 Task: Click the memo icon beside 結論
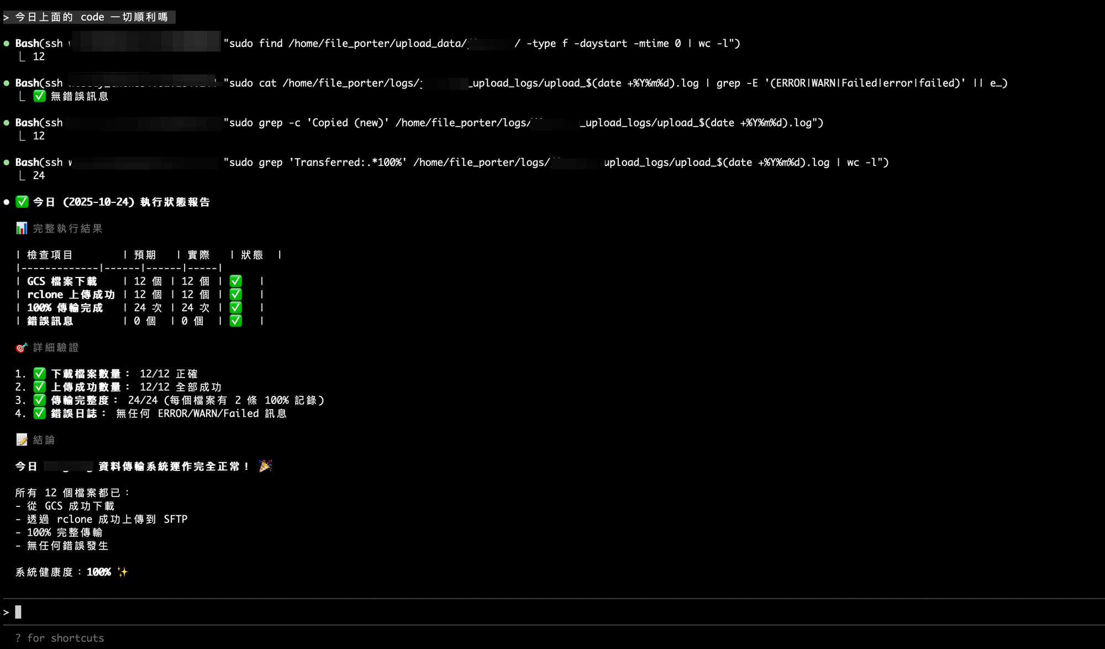[x=22, y=440]
